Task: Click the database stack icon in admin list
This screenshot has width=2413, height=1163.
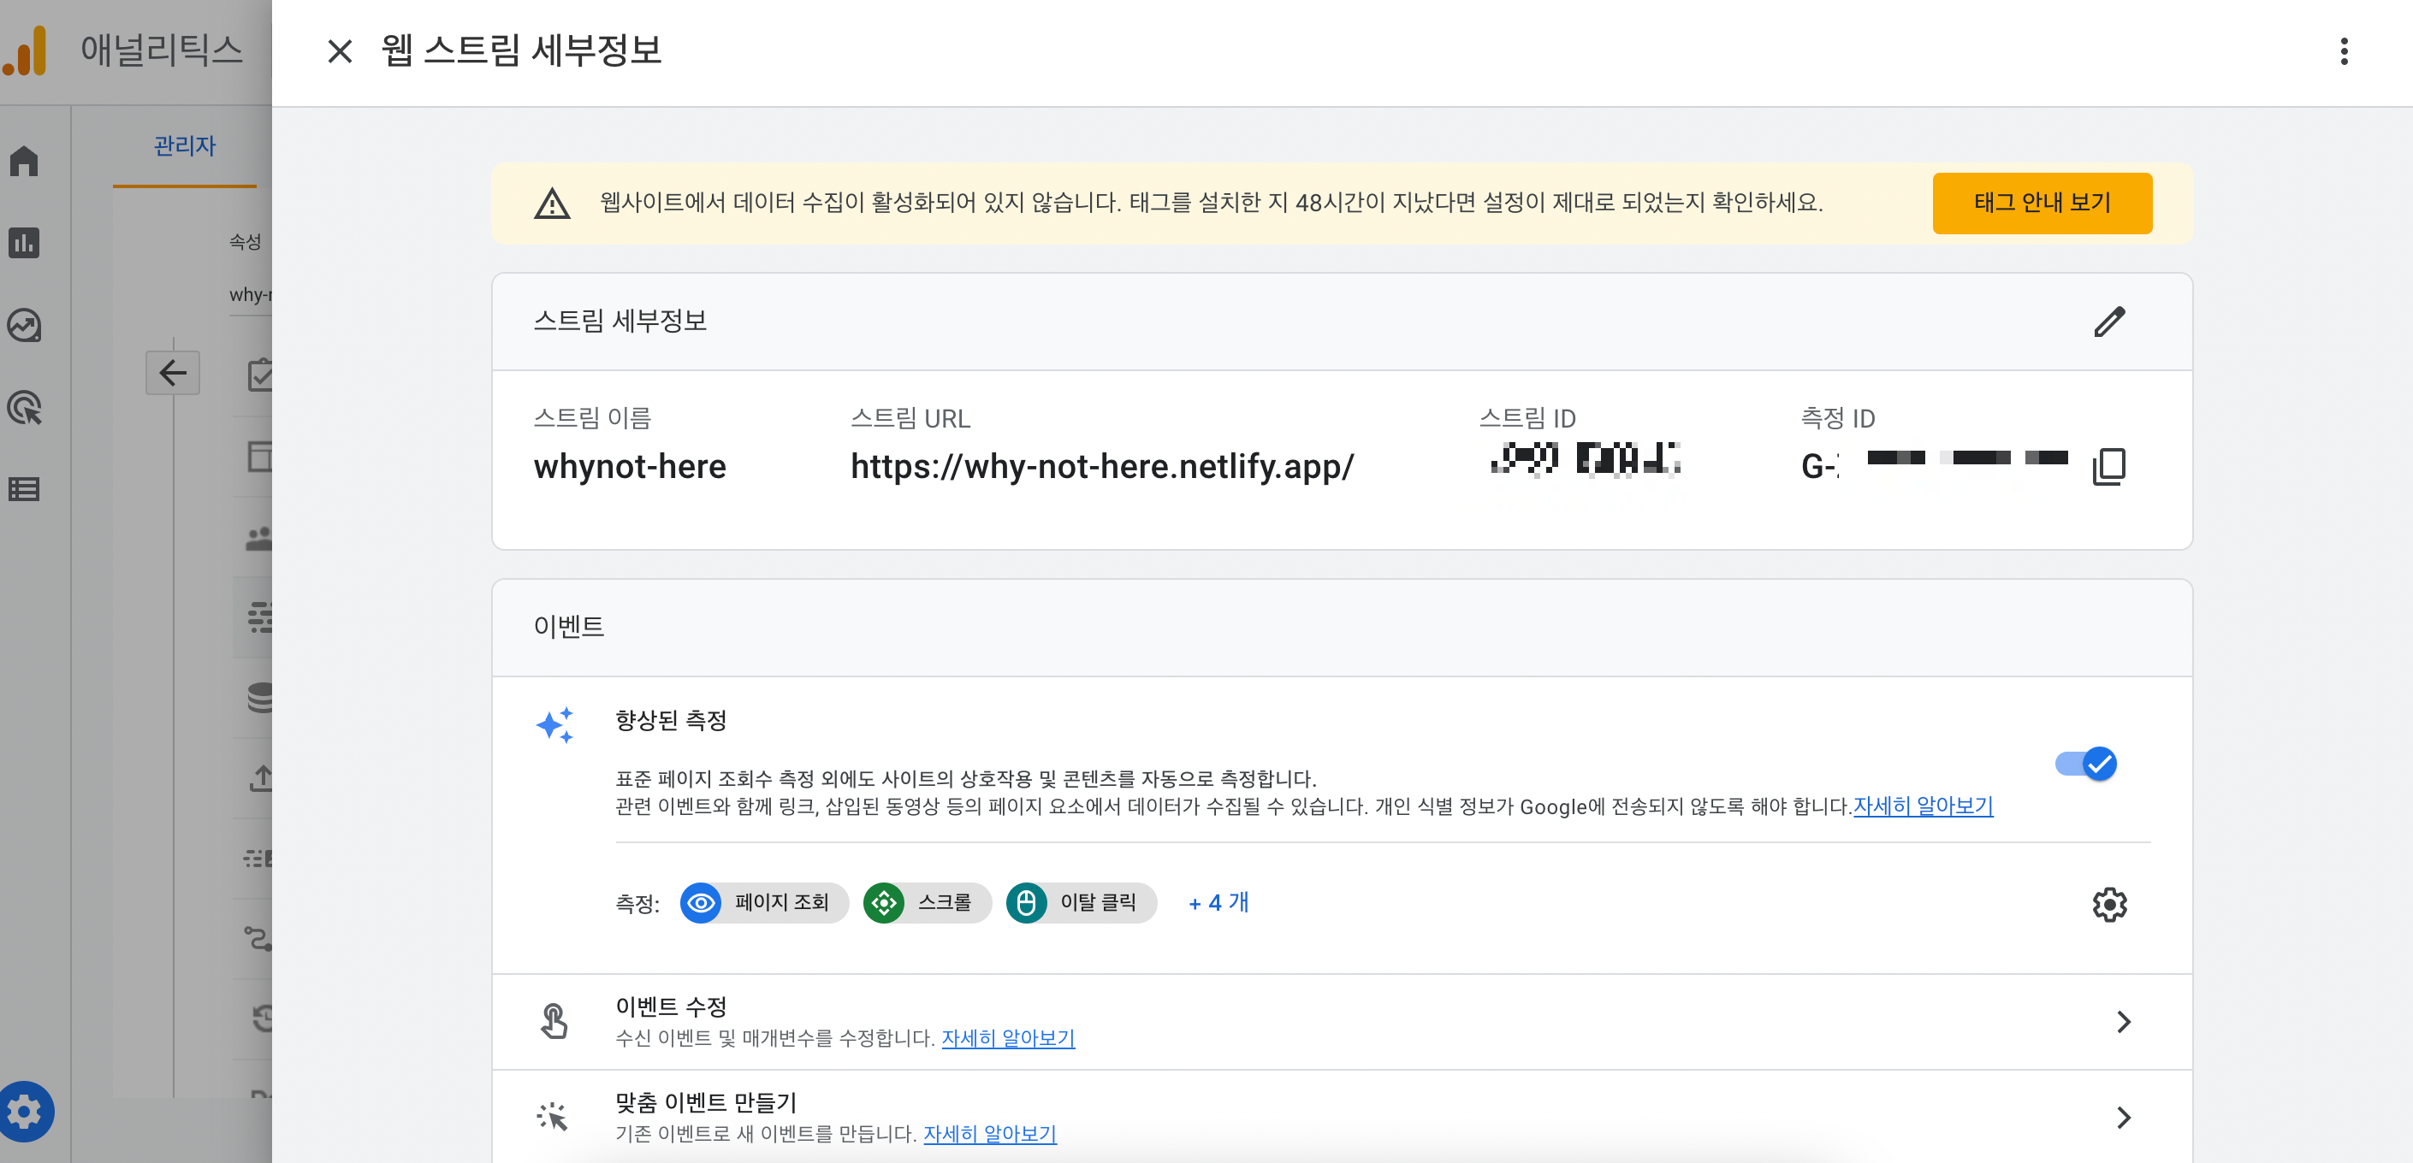Action: [x=259, y=698]
